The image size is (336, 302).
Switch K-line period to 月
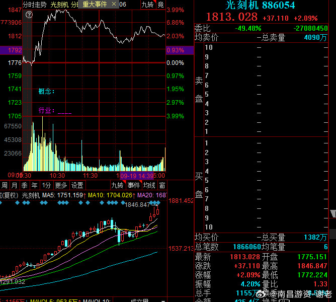coord(15,185)
